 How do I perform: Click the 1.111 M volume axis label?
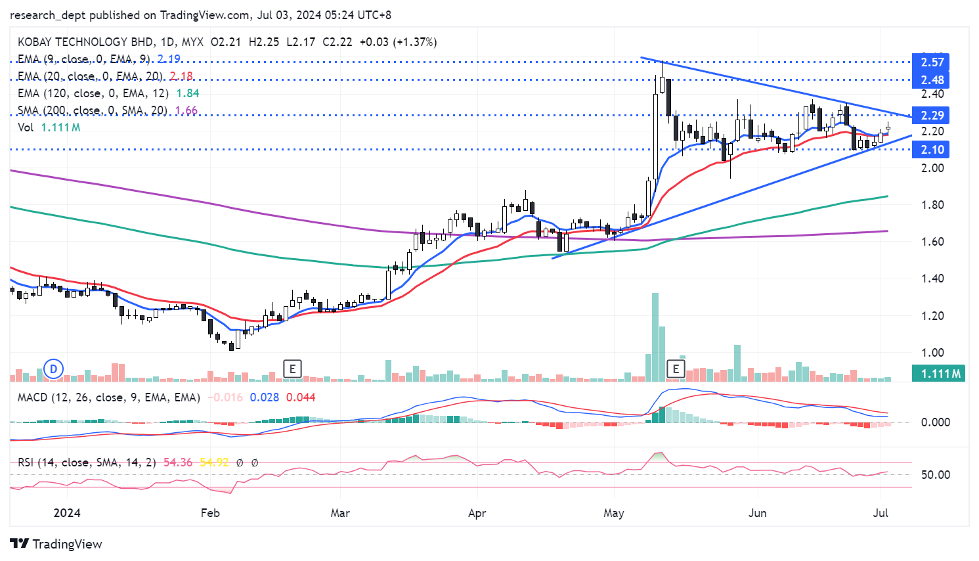point(940,374)
